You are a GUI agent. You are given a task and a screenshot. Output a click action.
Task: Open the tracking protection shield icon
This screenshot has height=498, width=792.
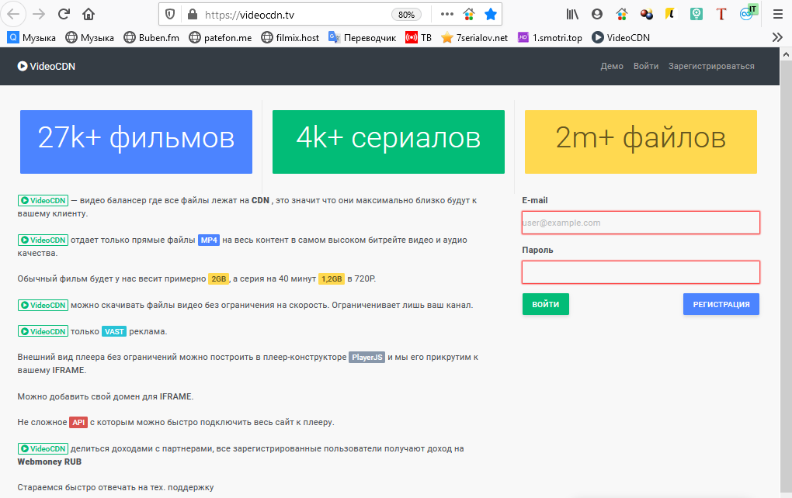(171, 14)
